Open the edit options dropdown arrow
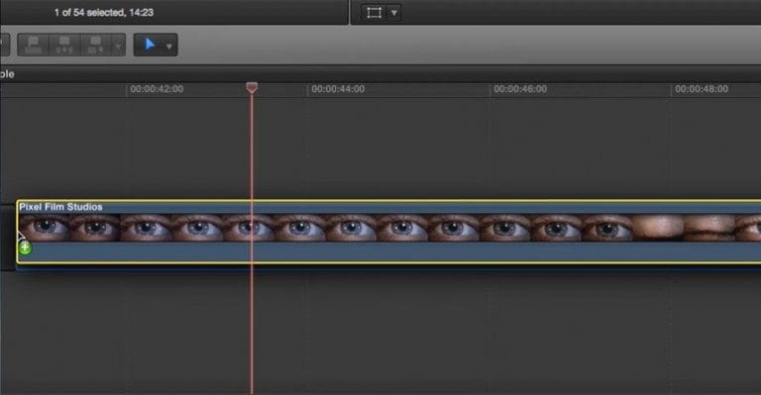Viewport: 761px width, 395px height. point(118,47)
